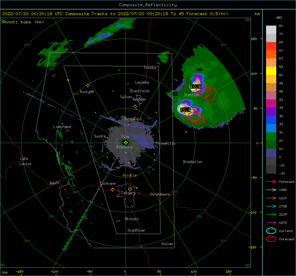Image resolution: width=296 pixels, height=276 pixels.
Task: Click the Innisfail town label
Action: [x=133, y=119]
